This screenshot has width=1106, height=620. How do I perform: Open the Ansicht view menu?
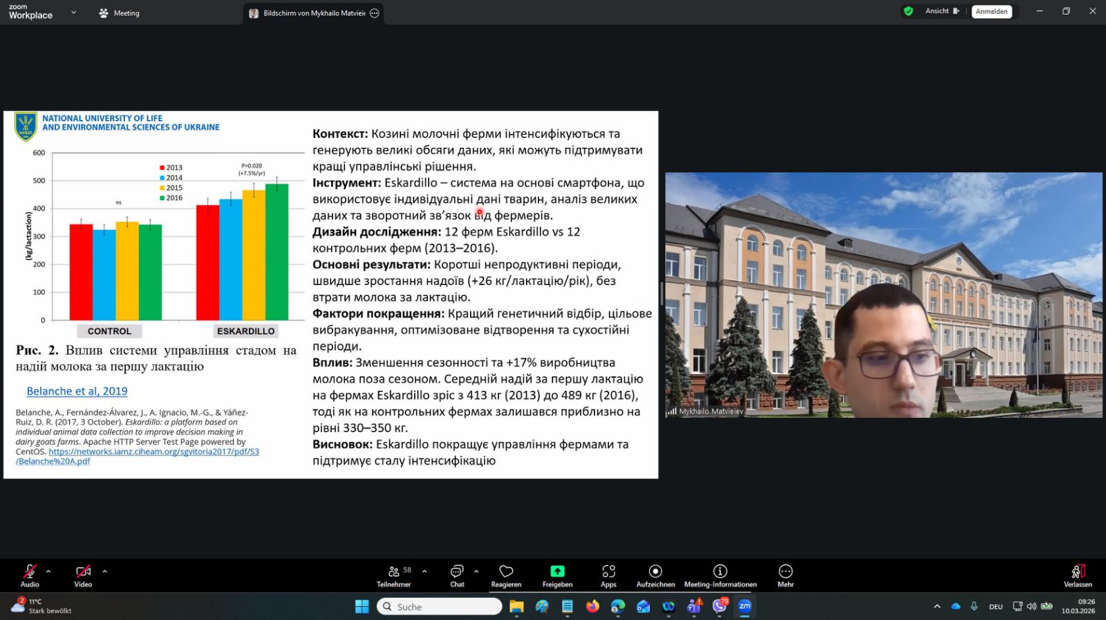(942, 11)
